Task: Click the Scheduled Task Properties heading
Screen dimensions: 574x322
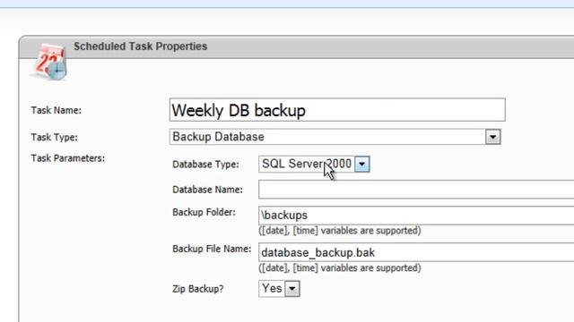Action: 140,47
